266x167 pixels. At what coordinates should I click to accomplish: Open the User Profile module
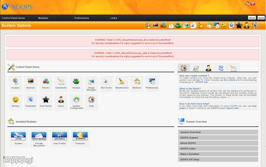click(60, 139)
